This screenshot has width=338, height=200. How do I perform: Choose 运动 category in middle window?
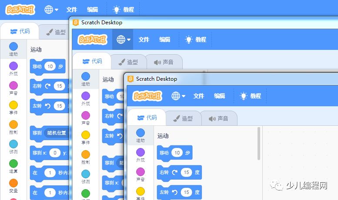[86, 79]
